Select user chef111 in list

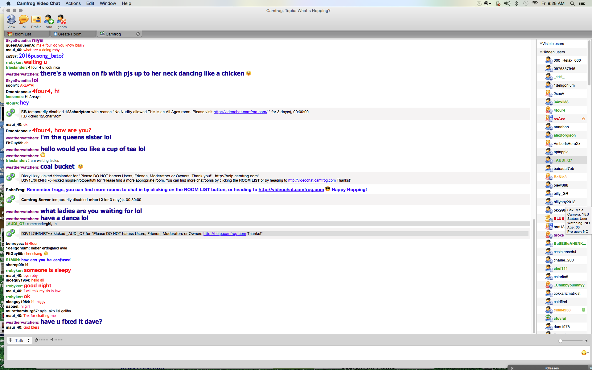click(x=561, y=268)
